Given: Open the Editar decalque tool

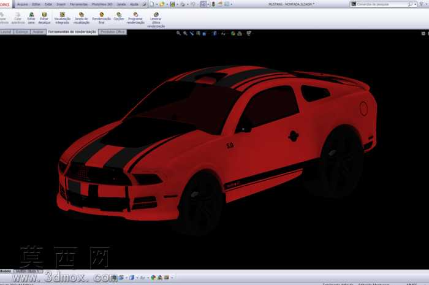Looking at the screenshot, I should (44, 18).
